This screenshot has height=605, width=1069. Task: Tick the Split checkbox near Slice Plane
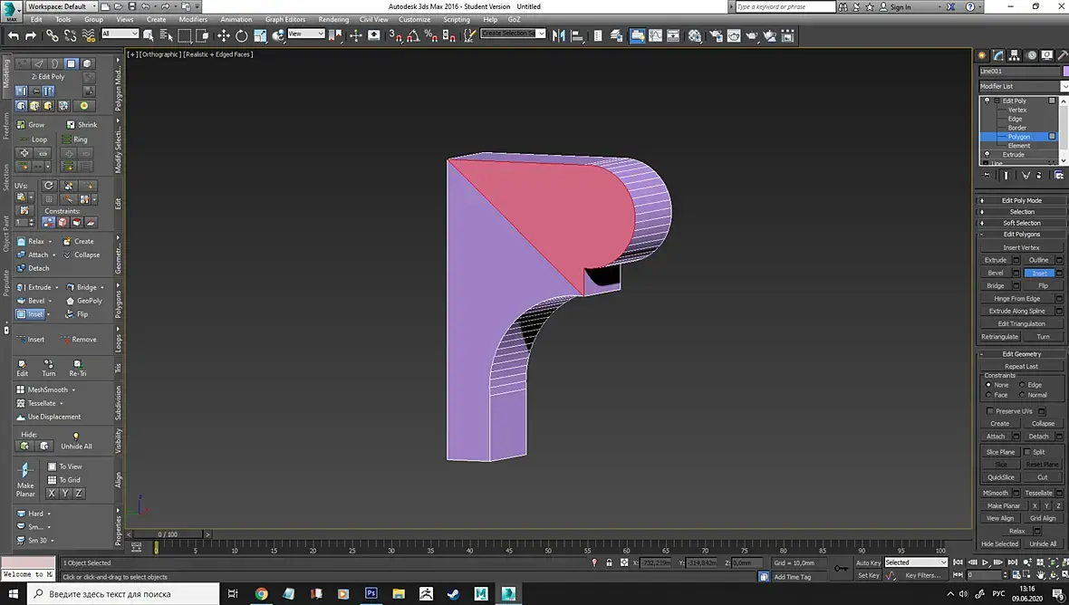1027,452
